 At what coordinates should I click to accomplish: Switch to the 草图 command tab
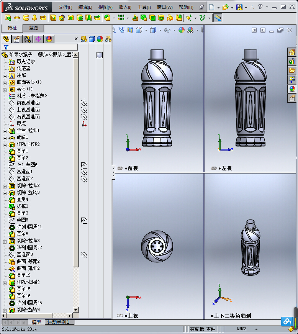coord(33,28)
